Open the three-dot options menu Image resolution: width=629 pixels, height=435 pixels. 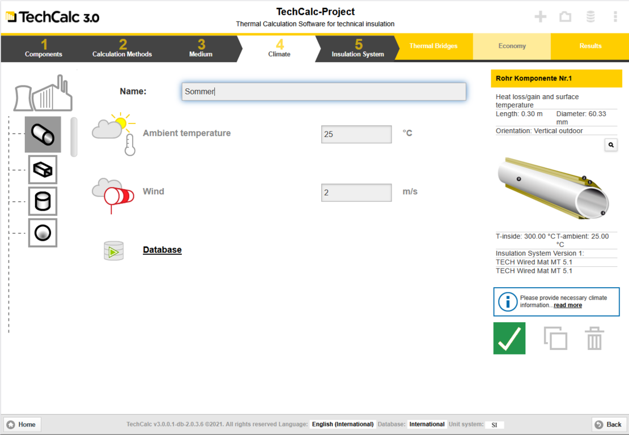pyautogui.click(x=615, y=16)
